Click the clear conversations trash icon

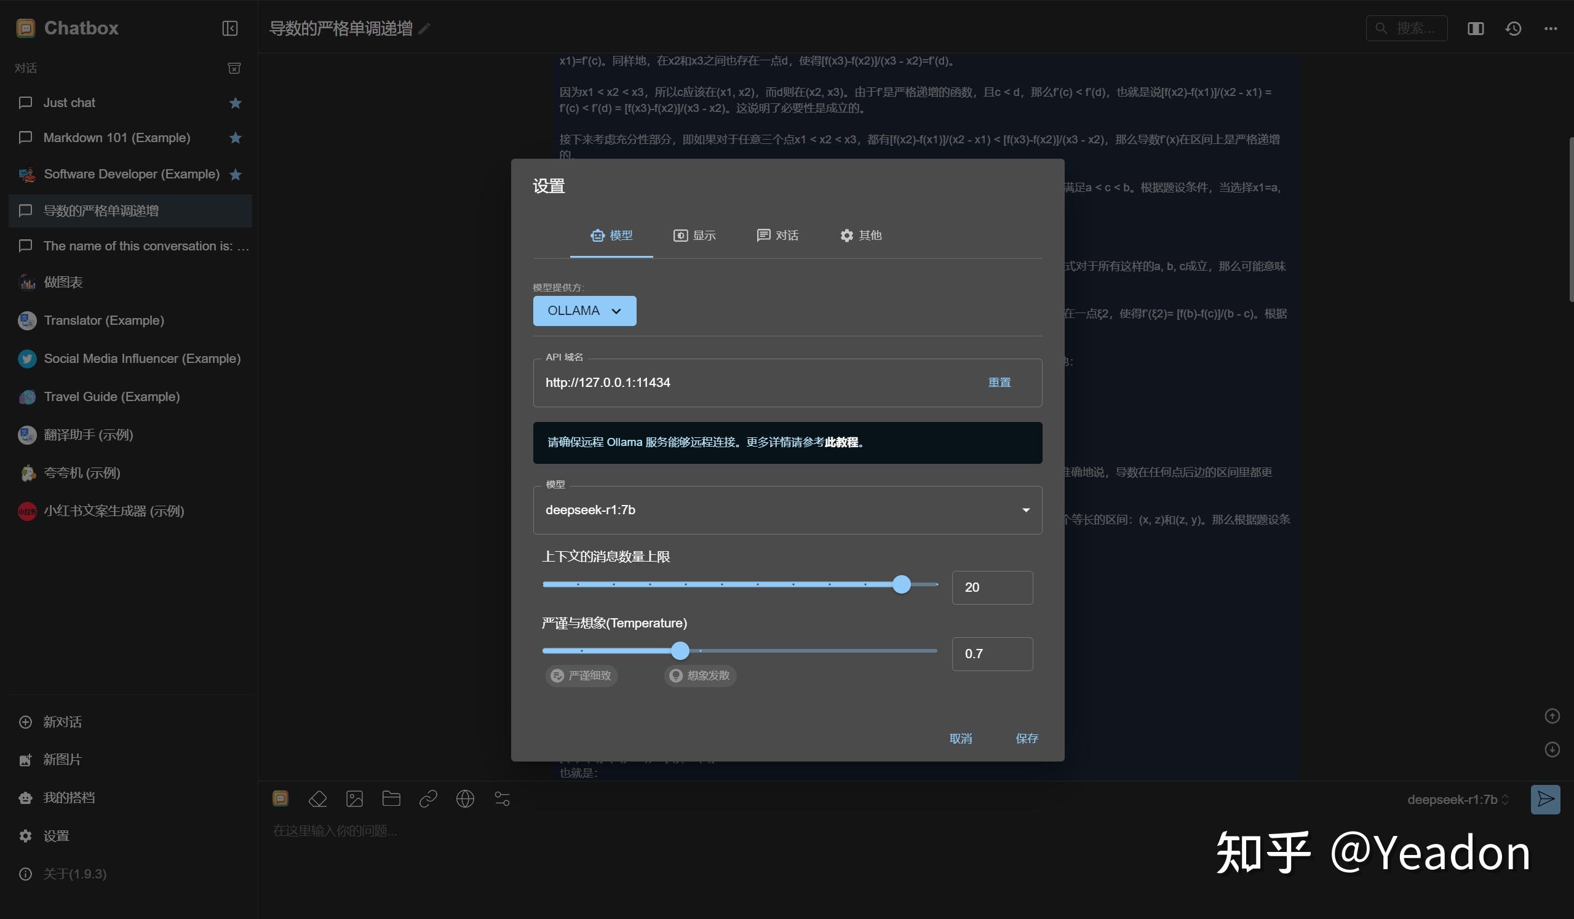pyautogui.click(x=234, y=68)
